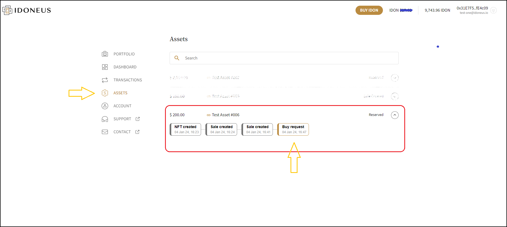Image resolution: width=507 pixels, height=227 pixels.
Task: Expand the Test Asset #002 row
Action: coord(395,78)
